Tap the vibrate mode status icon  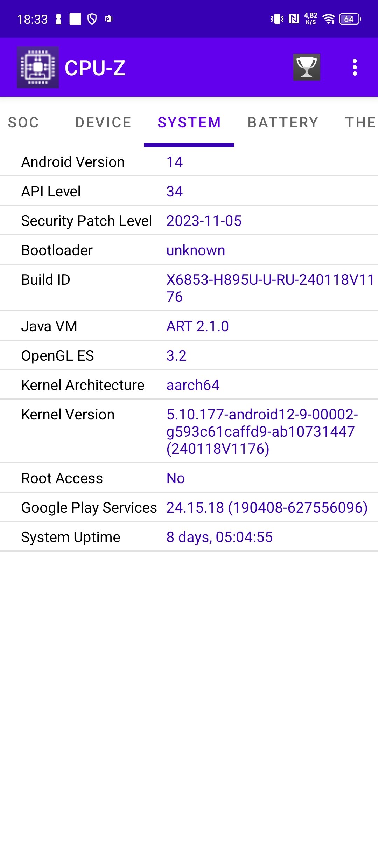(x=277, y=19)
